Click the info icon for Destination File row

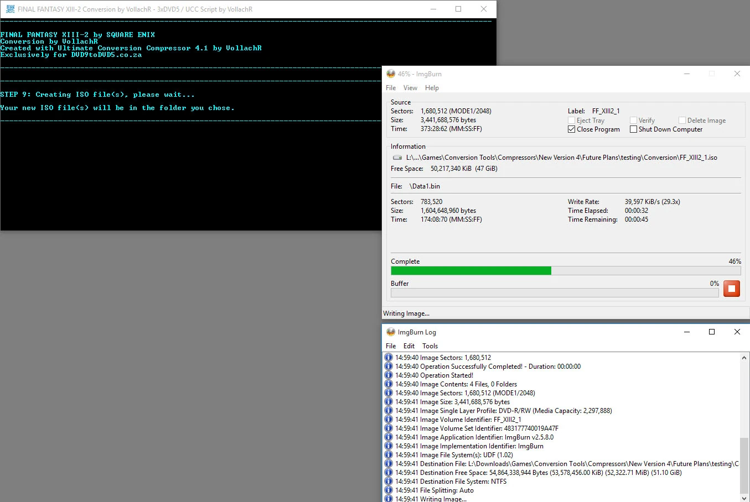389,463
